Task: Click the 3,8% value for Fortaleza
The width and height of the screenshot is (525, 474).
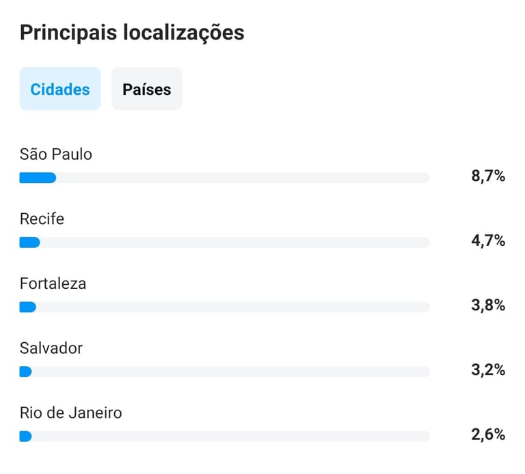Action: coord(488,305)
